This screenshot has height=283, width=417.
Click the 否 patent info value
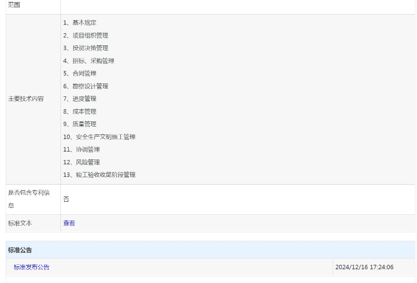tap(66, 199)
